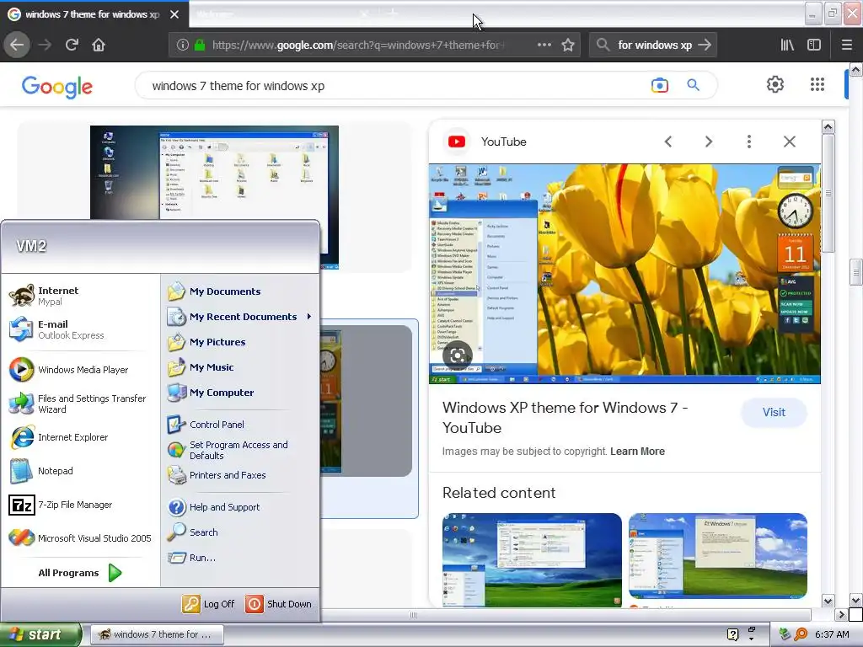Click the panel scrollbar down arrow
The width and height of the screenshot is (863, 647).
click(x=828, y=600)
